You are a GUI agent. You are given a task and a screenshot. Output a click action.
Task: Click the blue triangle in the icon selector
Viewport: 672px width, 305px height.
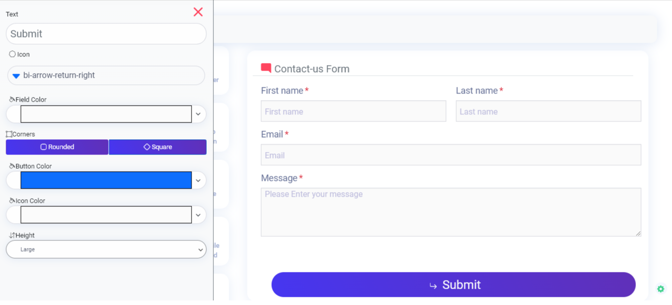click(16, 76)
